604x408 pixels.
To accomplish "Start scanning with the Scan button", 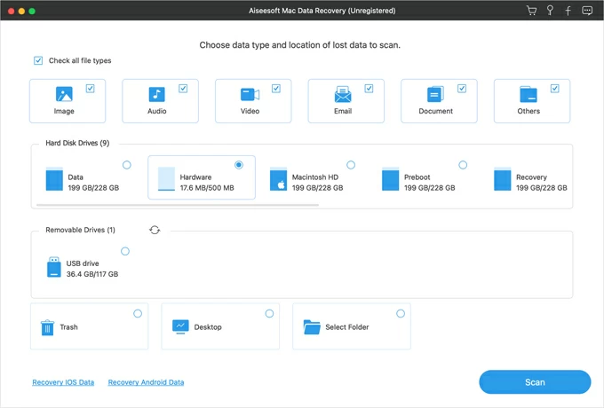I will coord(535,382).
